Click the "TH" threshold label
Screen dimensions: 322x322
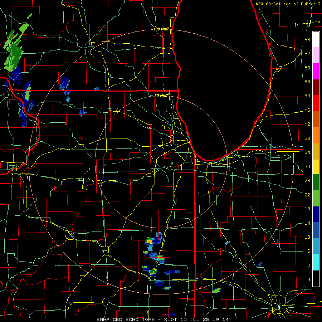(x=307, y=279)
